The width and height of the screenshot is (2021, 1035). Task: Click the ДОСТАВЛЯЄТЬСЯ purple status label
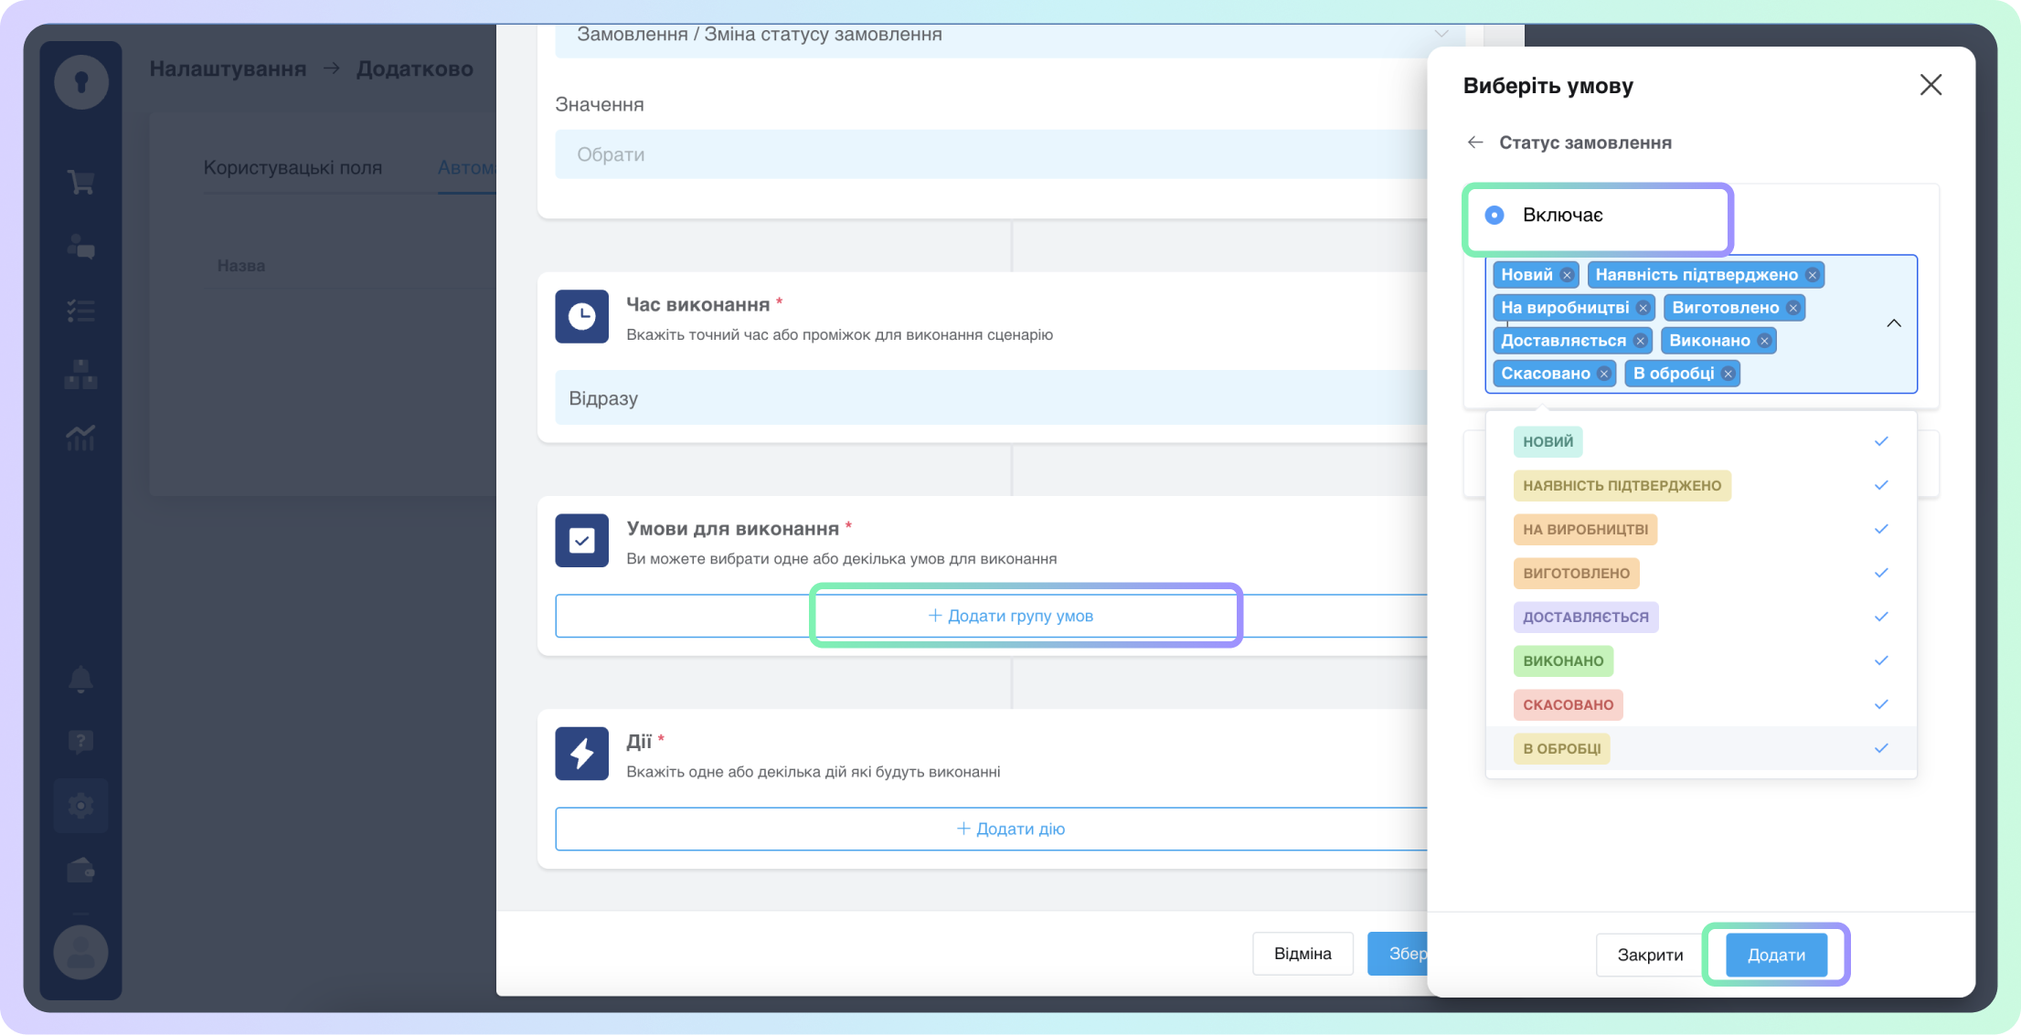(1585, 617)
